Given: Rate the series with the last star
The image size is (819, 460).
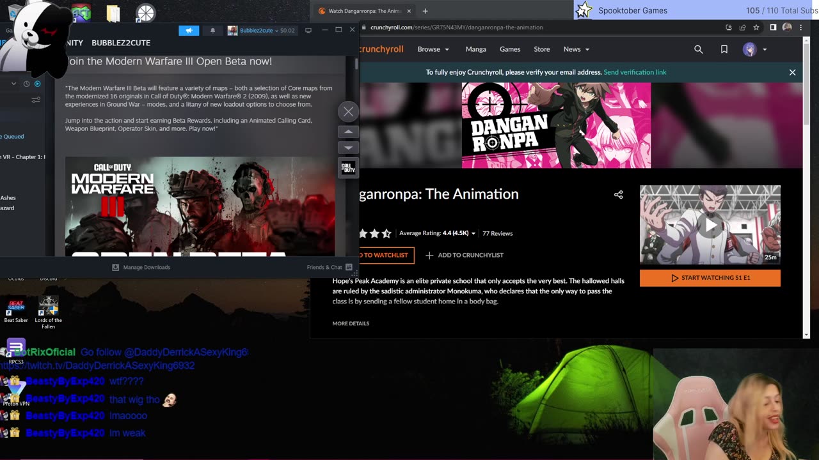Looking at the screenshot, I should coord(386,233).
